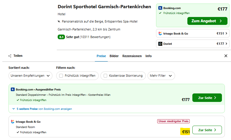The height and width of the screenshot is (140, 231).
Task: Expand 5 weitere Preise von Booking.com
Action: 42,109
